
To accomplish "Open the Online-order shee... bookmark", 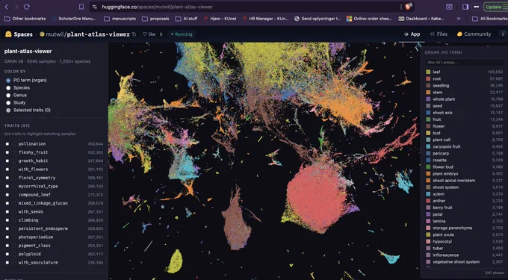I will pos(369,19).
